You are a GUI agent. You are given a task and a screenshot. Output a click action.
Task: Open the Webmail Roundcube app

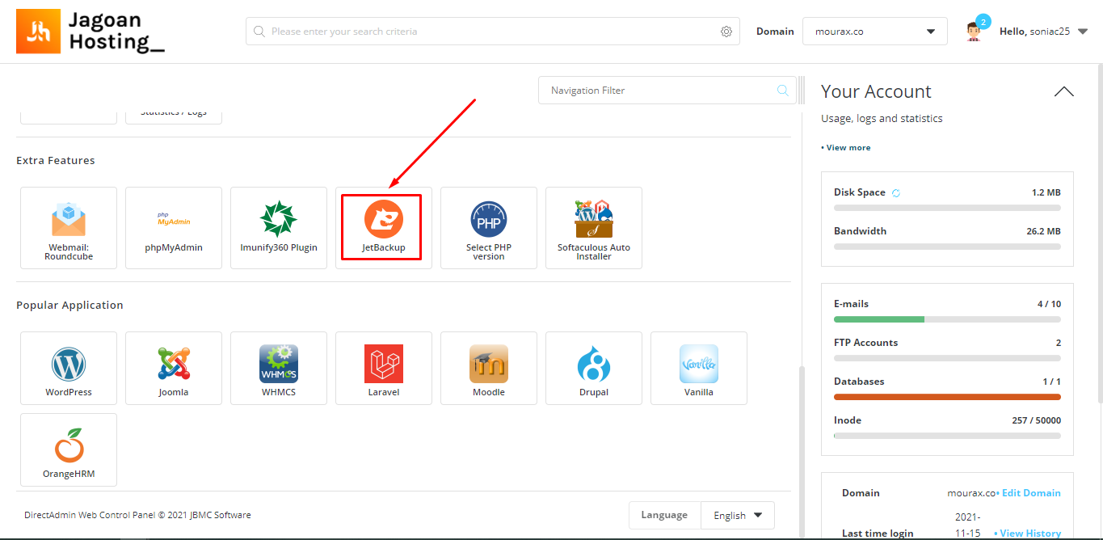pyautogui.click(x=69, y=228)
